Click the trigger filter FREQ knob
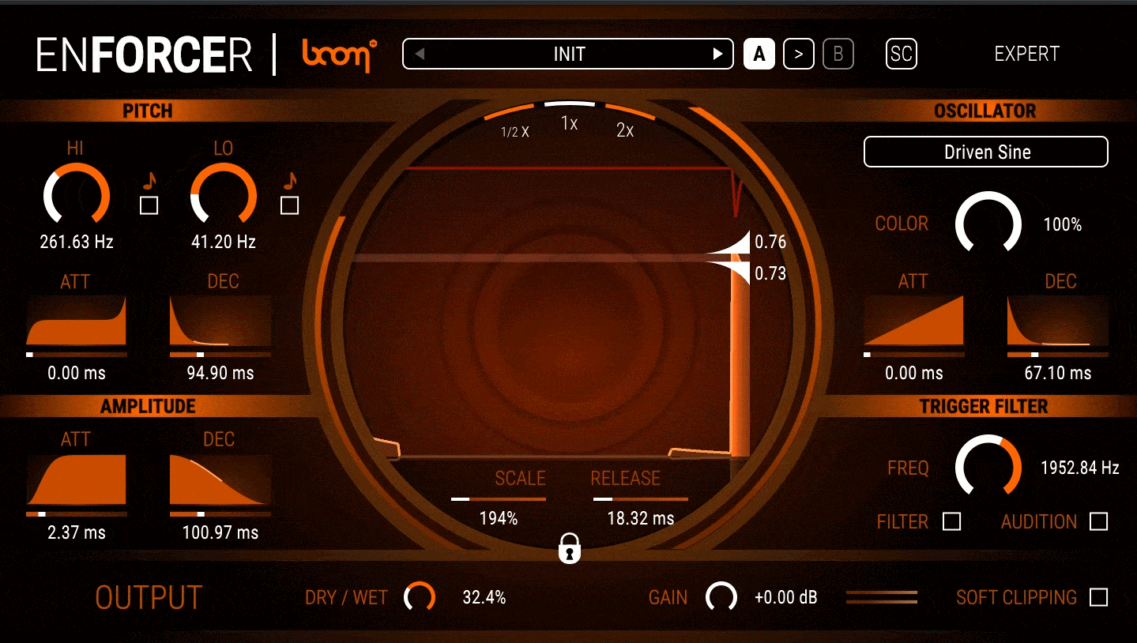This screenshot has height=643, width=1137. click(988, 468)
